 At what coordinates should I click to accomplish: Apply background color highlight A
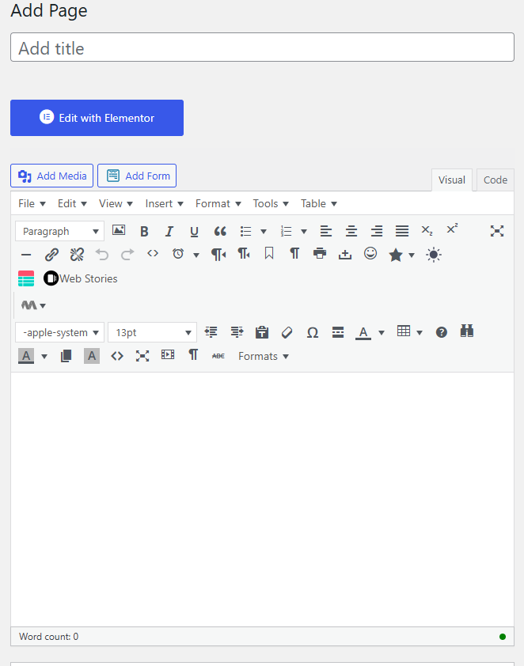click(x=26, y=356)
